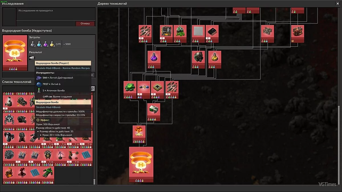
Task: Click the purple science flask technology
Action: pos(154,58)
